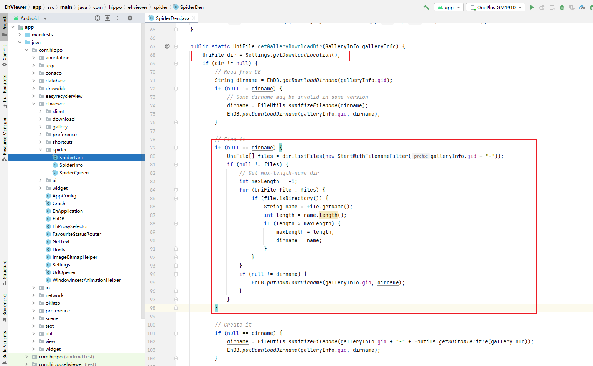
Task: Build the project with the hammer icon
Action: [x=426, y=7]
